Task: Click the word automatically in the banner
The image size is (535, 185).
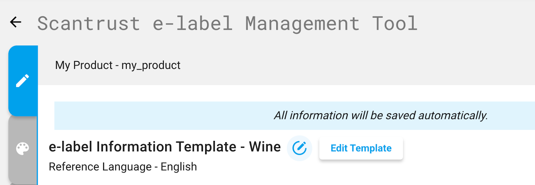Action: pyautogui.click(x=453, y=115)
